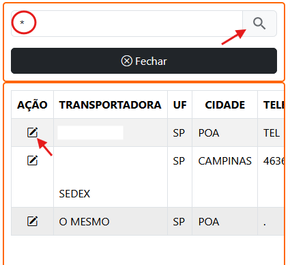Focus the search field containing asterisk

[x=127, y=23]
